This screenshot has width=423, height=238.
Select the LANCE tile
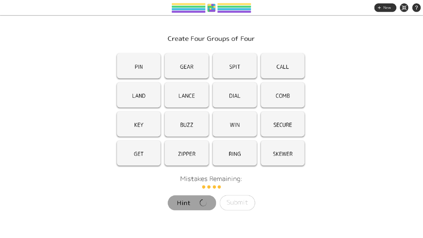point(187,96)
